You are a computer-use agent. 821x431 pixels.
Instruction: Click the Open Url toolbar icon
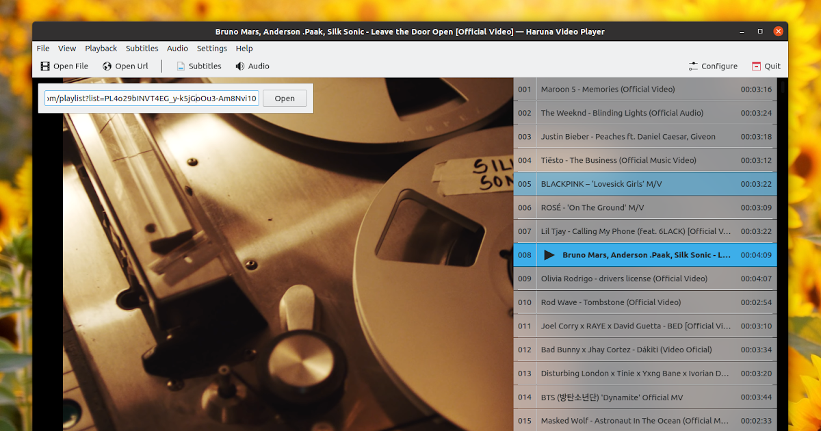pos(106,66)
